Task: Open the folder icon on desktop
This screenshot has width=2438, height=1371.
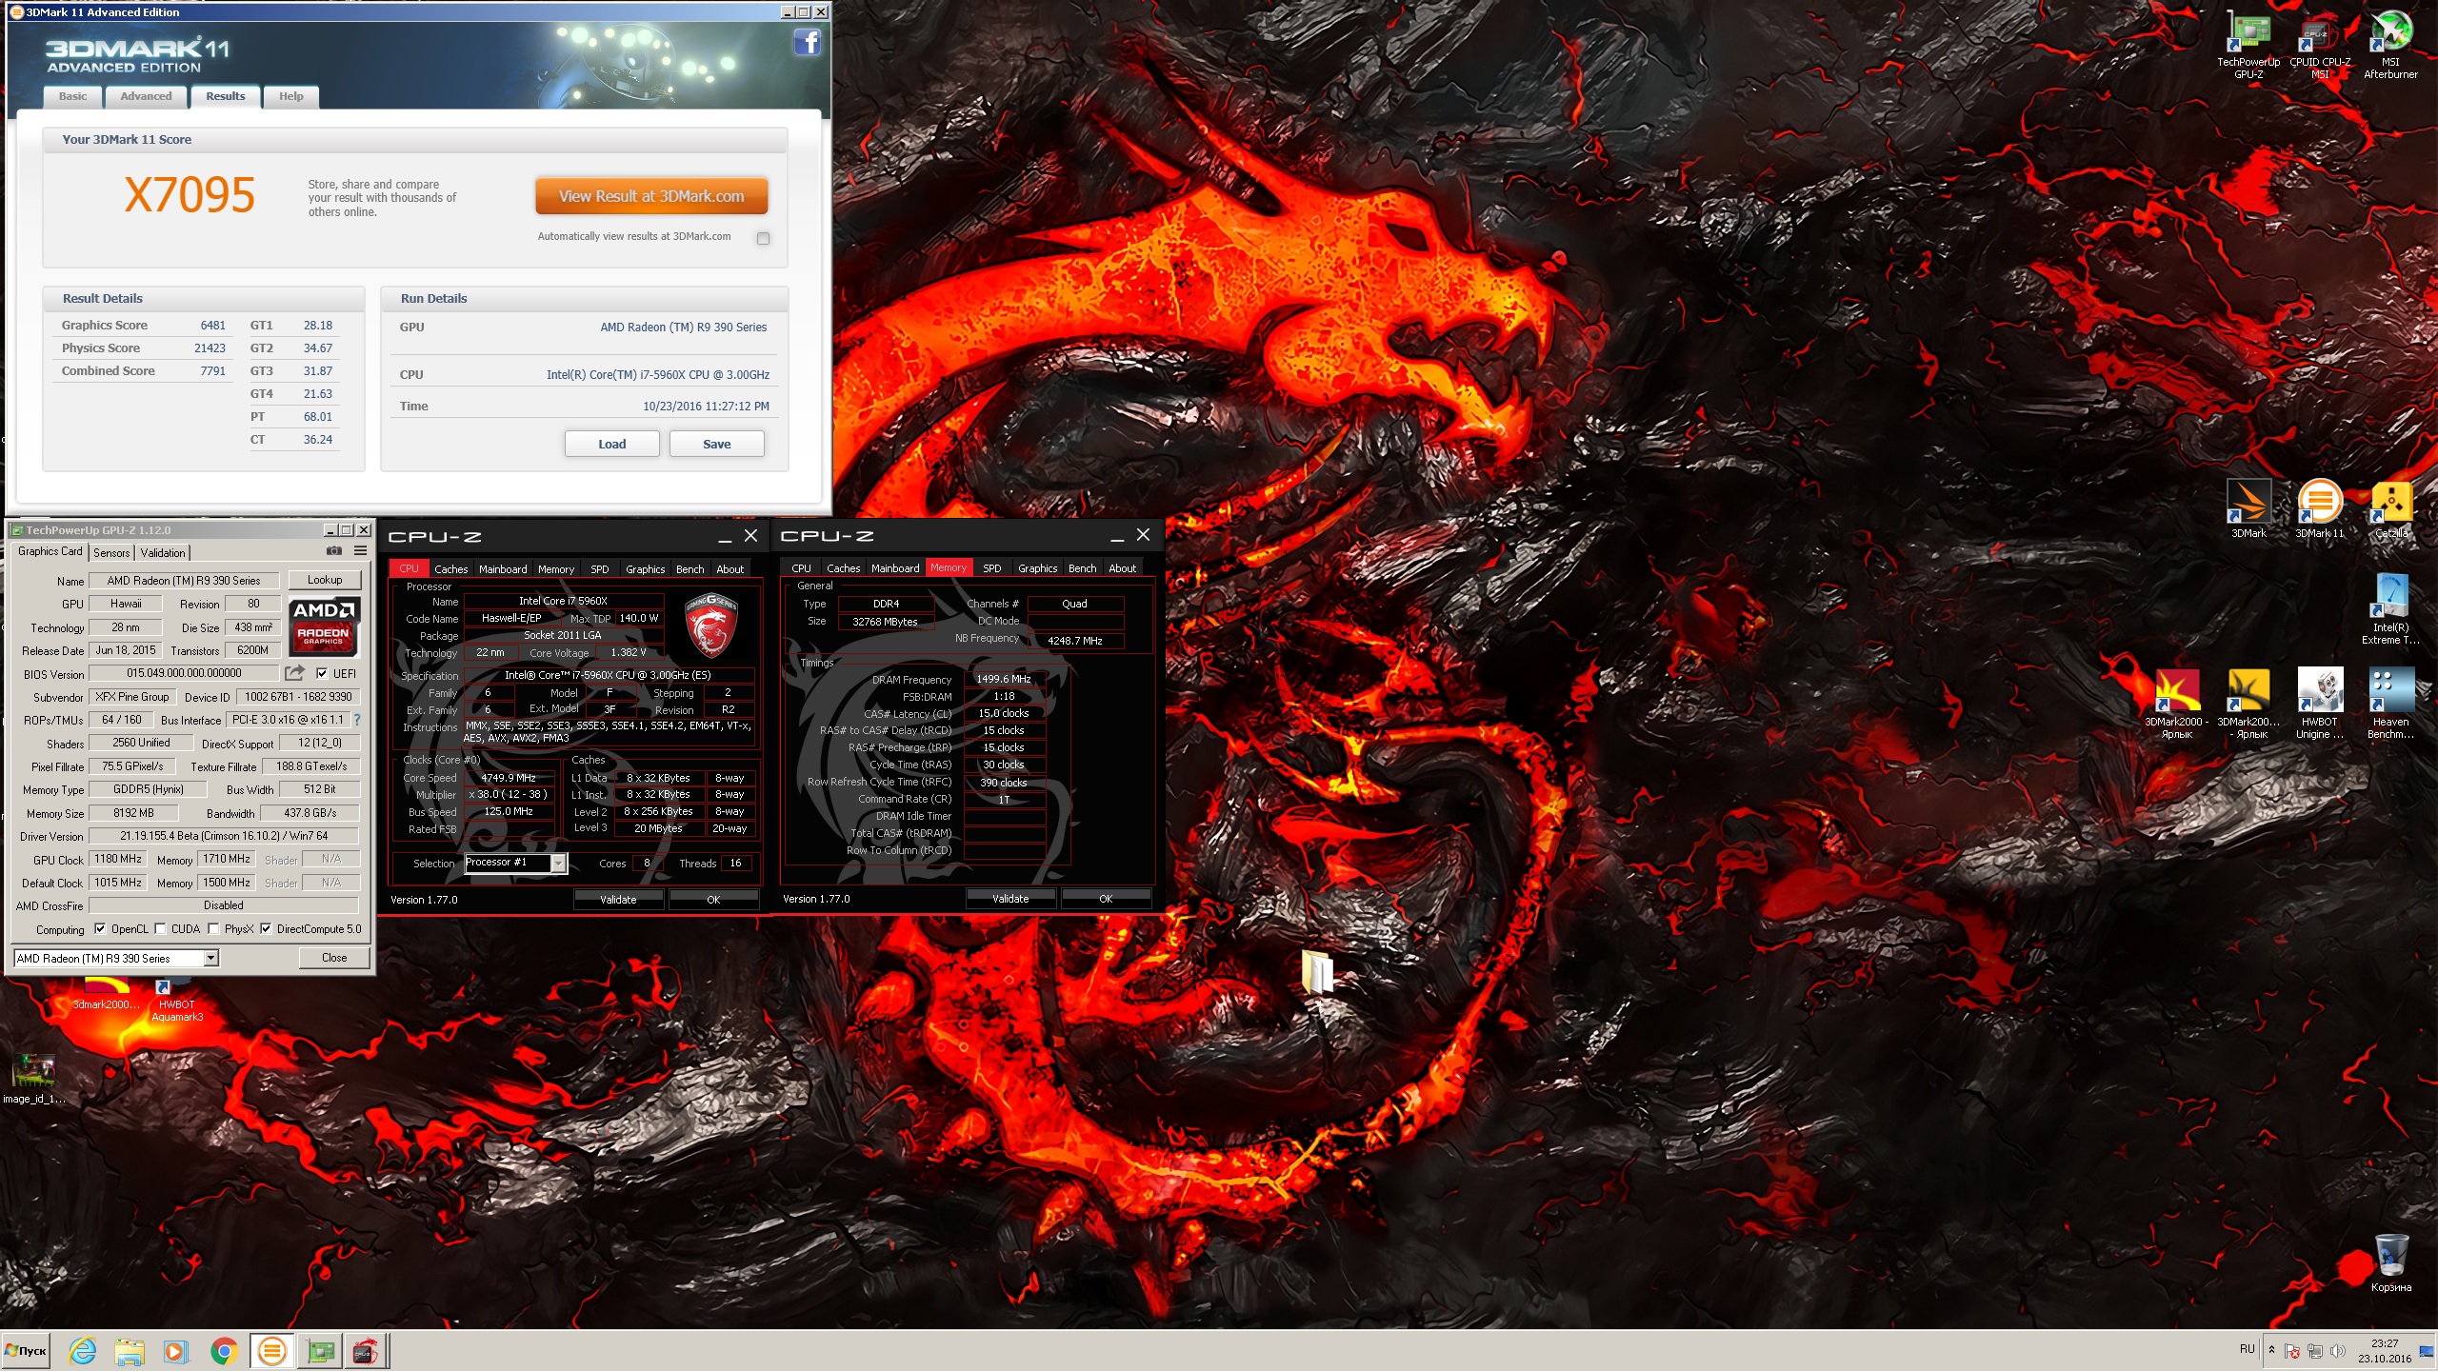Action: coord(1317,972)
